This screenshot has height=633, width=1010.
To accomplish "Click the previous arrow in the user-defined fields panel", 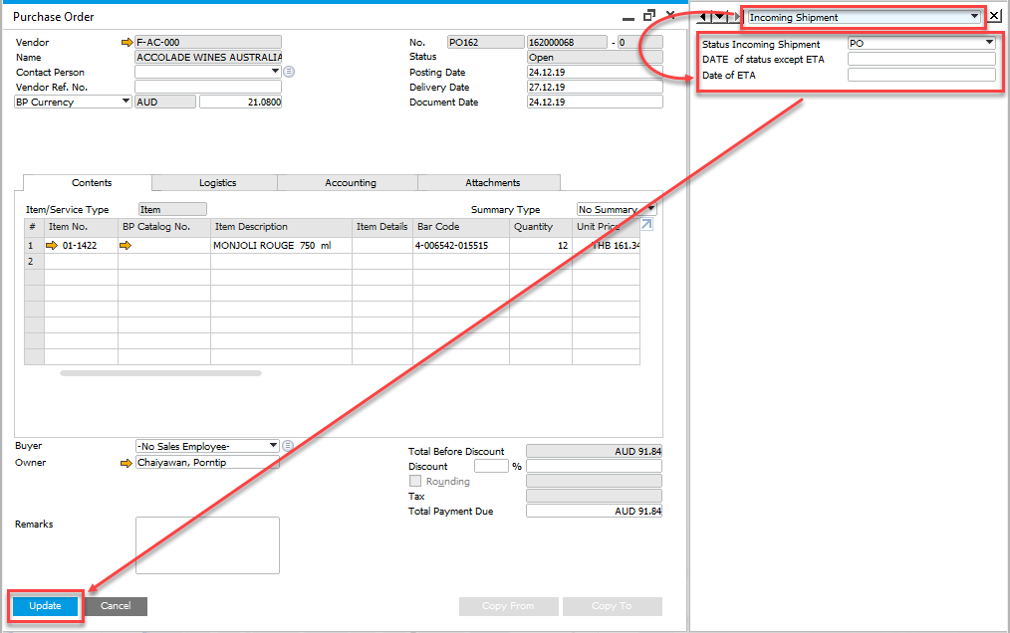I will (x=703, y=17).
